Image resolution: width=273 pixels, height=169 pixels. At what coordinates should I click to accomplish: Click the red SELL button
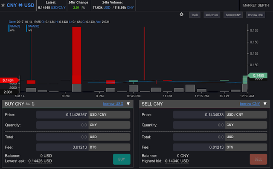258,159
